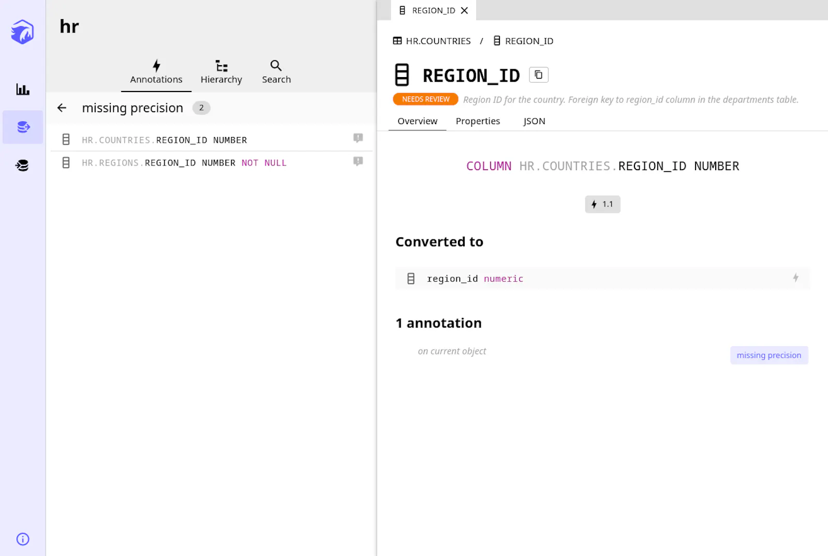Click the COLUMN HR.COUNTRIES.REGION_ID NUMBER definition
The height and width of the screenshot is (556, 828).
tap(602, 166)
